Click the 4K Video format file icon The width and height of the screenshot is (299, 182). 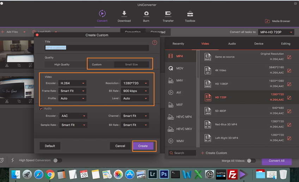tap(208, 70)
